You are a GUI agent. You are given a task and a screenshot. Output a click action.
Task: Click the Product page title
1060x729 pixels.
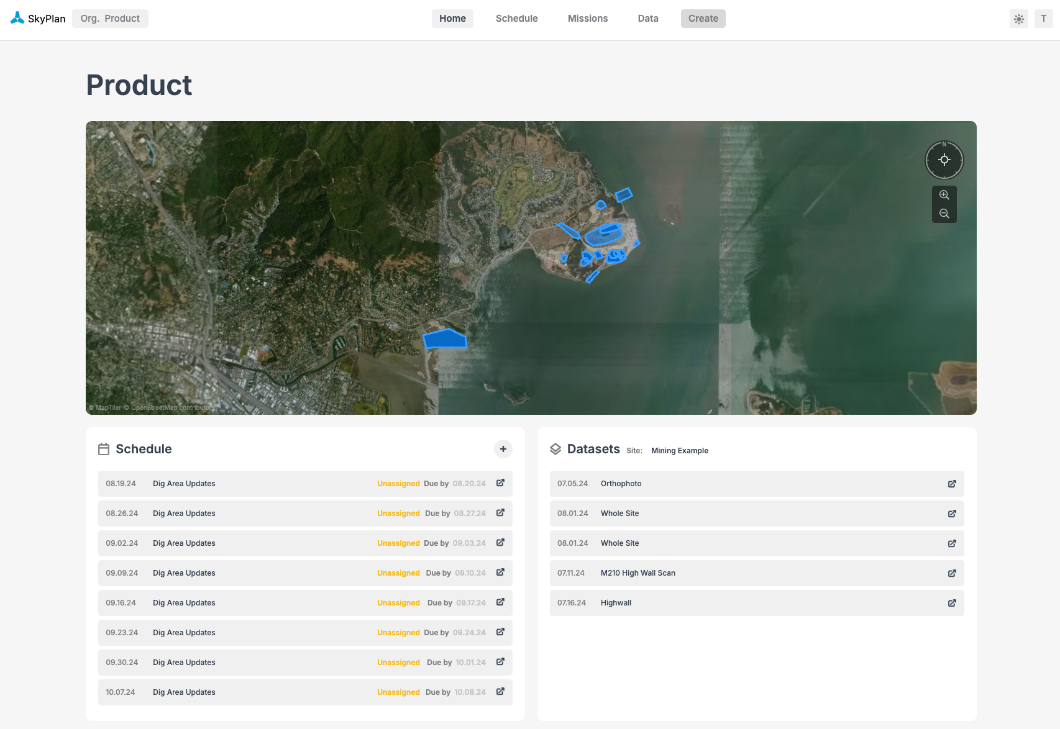tap(139, 85)
